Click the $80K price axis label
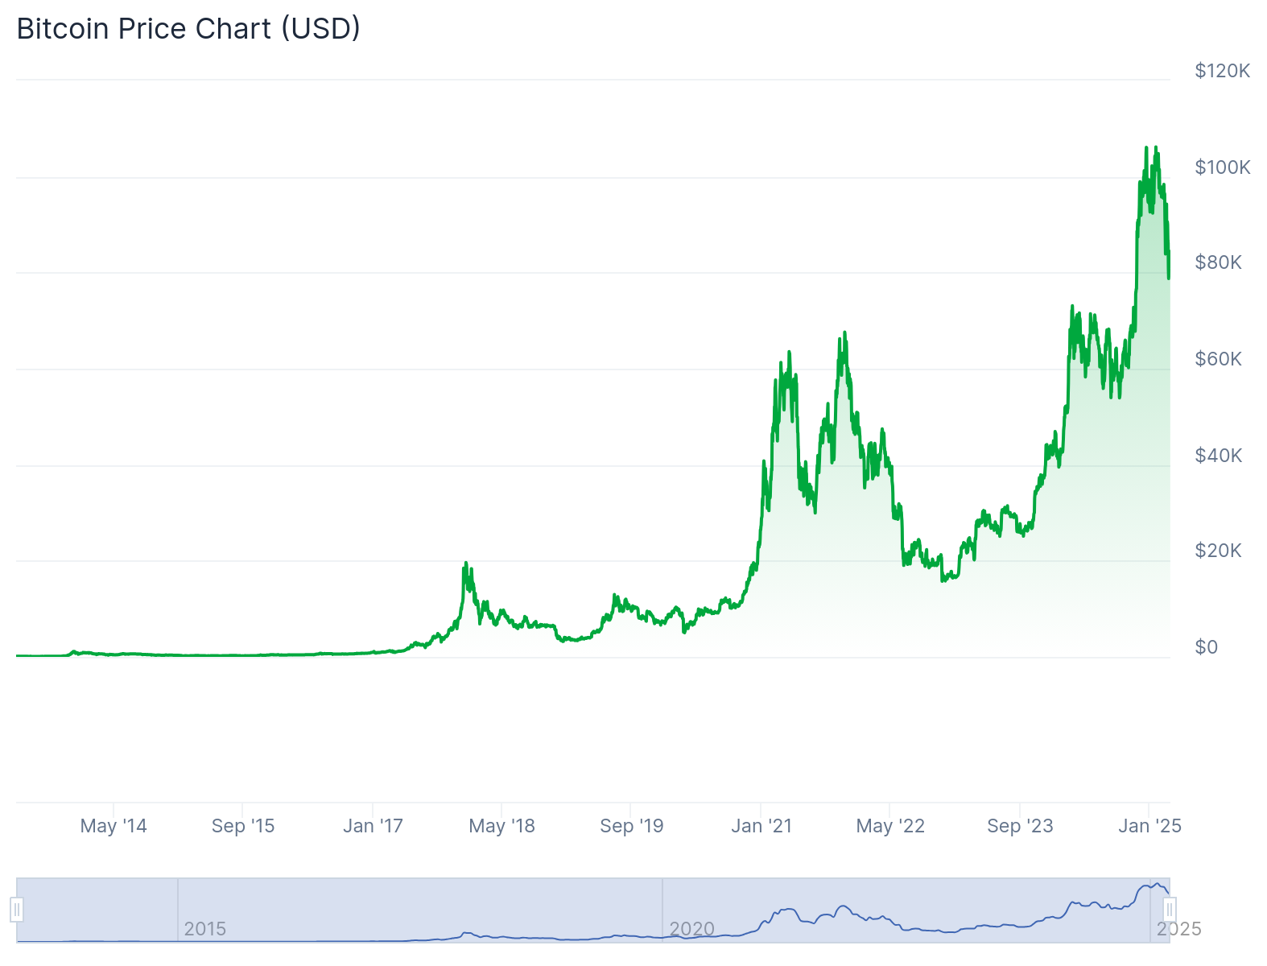 coord(1218,262)
